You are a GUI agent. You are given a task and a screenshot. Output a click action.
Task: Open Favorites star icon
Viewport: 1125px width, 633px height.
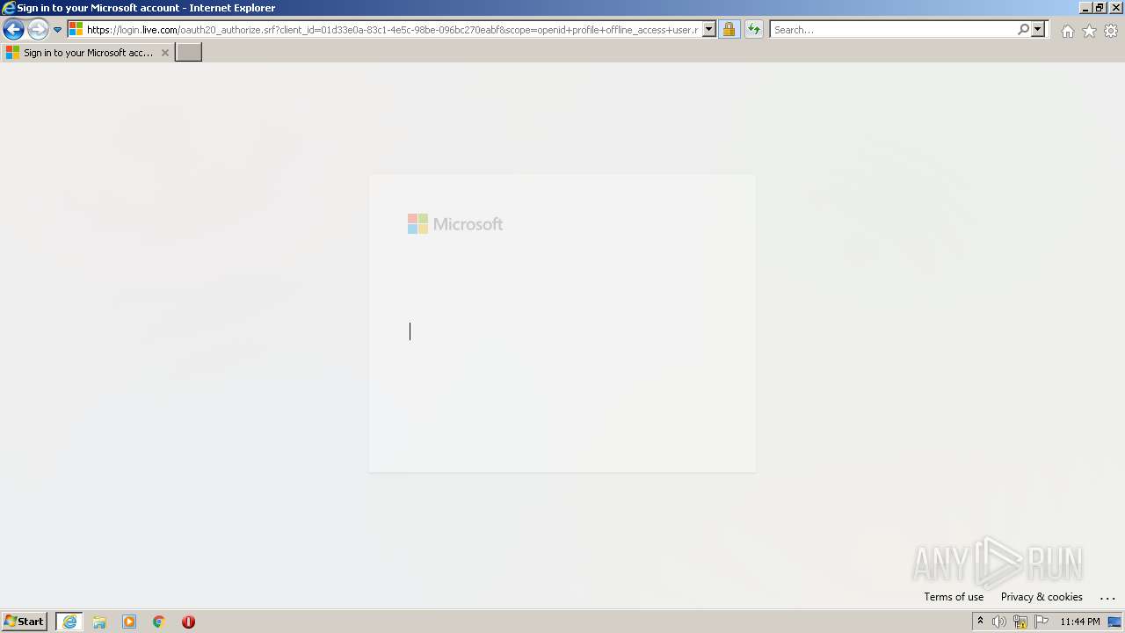pos(1089,31)
